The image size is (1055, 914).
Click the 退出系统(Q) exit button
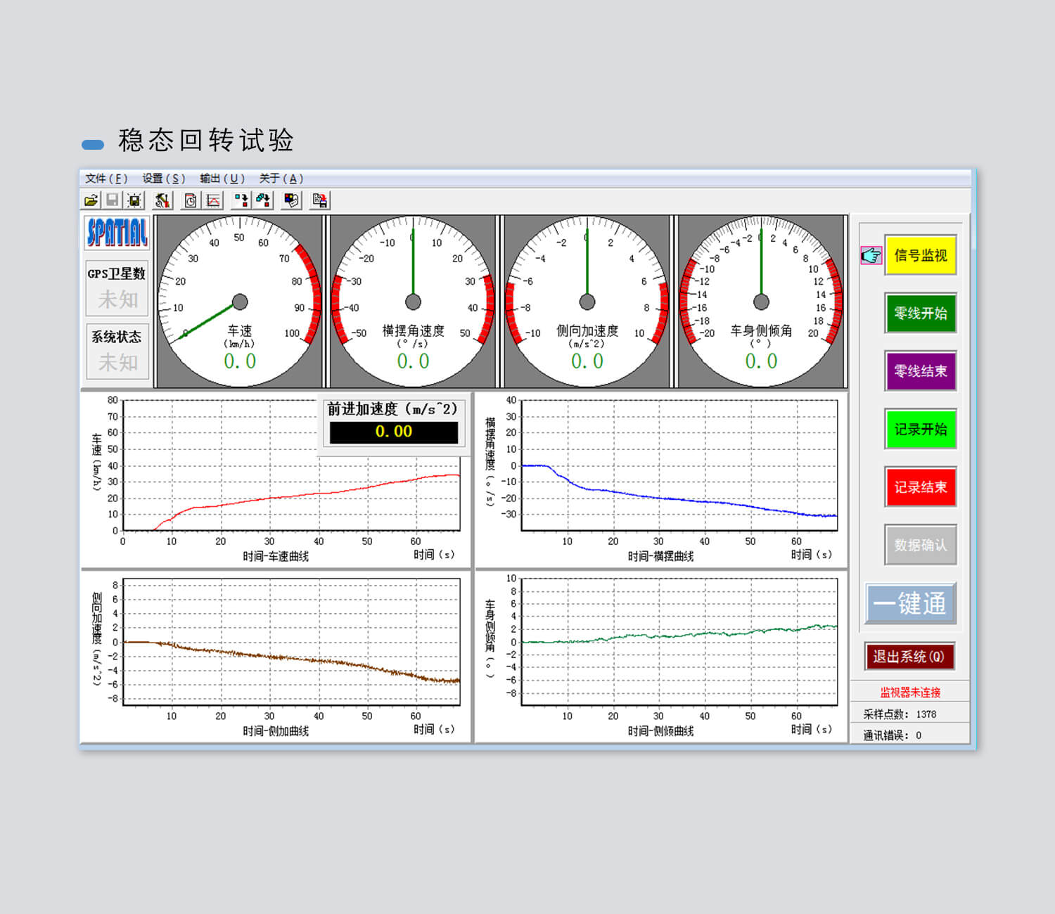(x=909, y=657)
